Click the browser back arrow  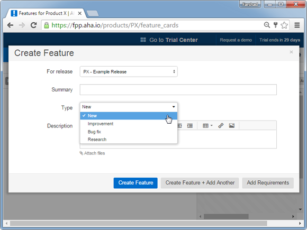pyautogui.click(x=10, y=25)
